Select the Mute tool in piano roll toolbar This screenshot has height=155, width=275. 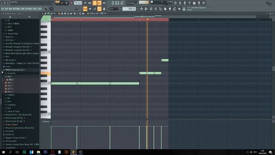[71, 13]
